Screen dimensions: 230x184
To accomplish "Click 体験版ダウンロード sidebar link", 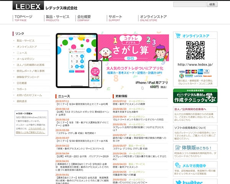I will (28, 77).
